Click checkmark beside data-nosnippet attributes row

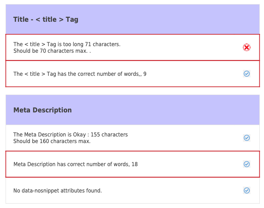[247, 191]
